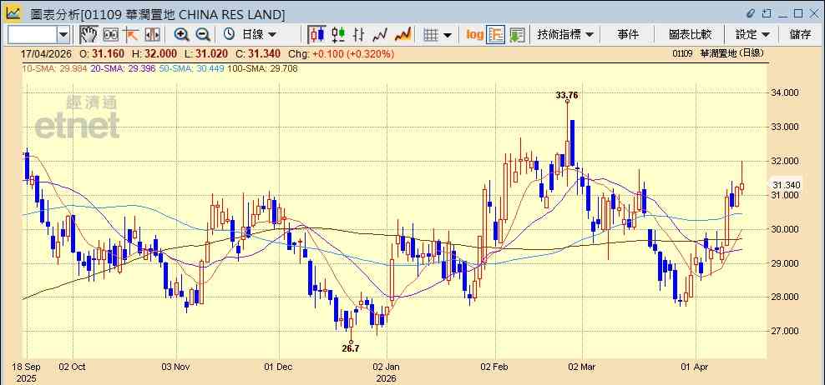Click the close value C: 31.340
Screen dimensions: 825x385
point(258,53)
